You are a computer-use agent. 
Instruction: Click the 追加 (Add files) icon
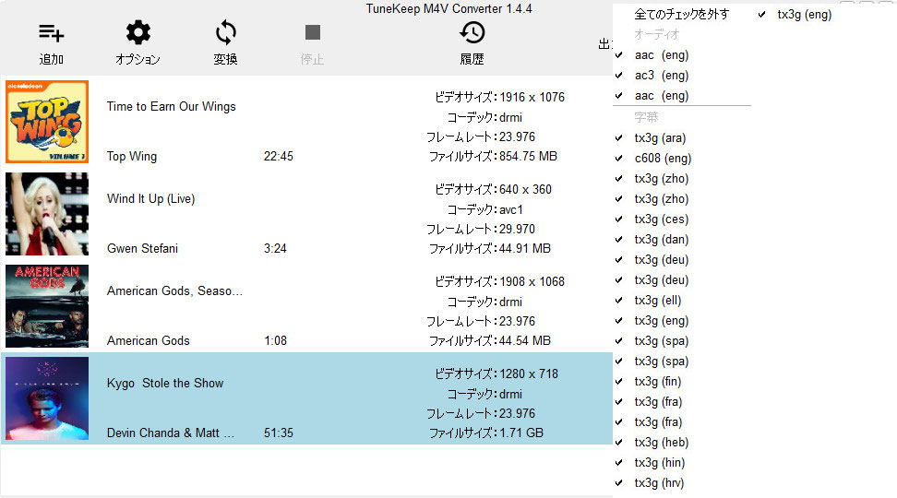point(51,33)
